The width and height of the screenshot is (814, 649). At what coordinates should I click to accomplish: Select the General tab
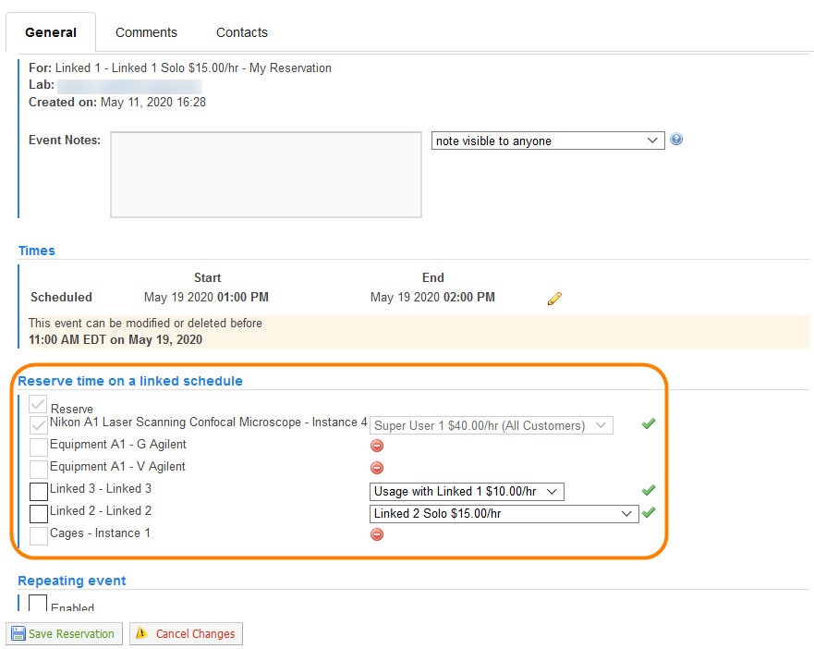coord(51,32)
